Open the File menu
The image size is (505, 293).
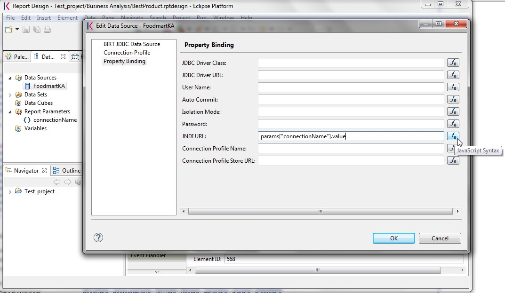pyautogui.click(x=10, y=18)
